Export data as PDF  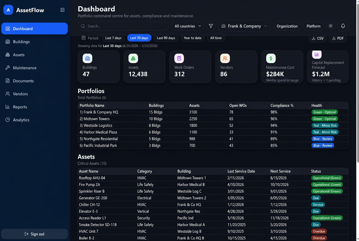pyautogui.click(x=338, y=38)
